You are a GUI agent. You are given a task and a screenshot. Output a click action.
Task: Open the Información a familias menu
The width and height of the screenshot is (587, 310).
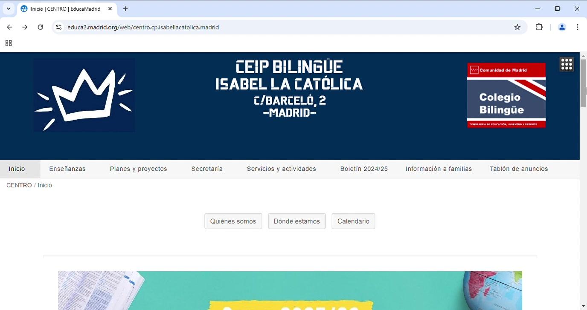(439, 169)
